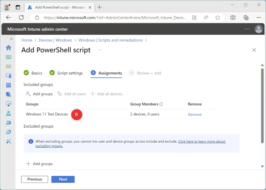The width and height of the screenshot is (266, 190).
Task: Click the apps icon in the address bar
Action: [194, 18]
